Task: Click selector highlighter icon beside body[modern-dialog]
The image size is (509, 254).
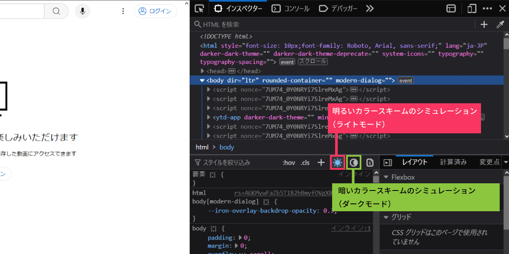Action: (x=266, y=202)
